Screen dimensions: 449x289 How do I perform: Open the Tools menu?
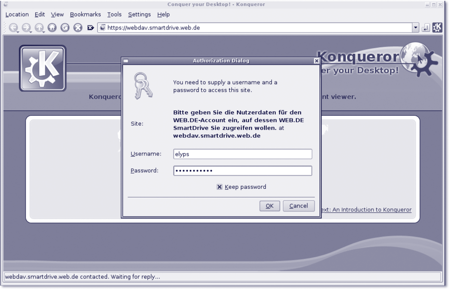[x=114, y=14]
